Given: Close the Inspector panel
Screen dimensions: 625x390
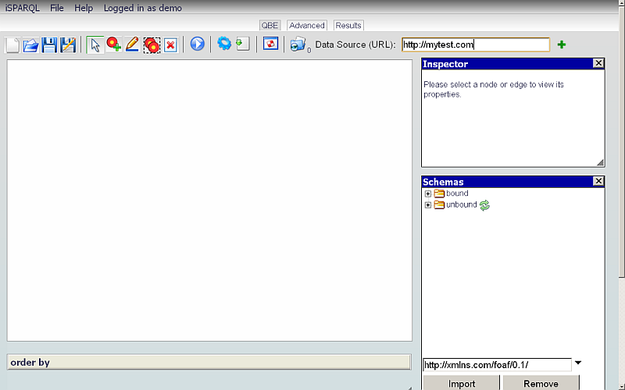Looking at the screenshot, I should (598, 63).
